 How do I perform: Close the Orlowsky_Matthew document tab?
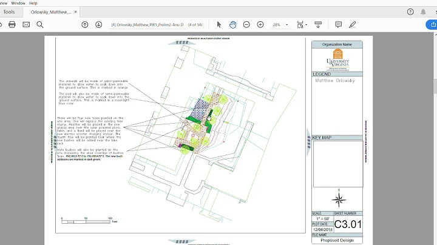(x=75, y=12)
